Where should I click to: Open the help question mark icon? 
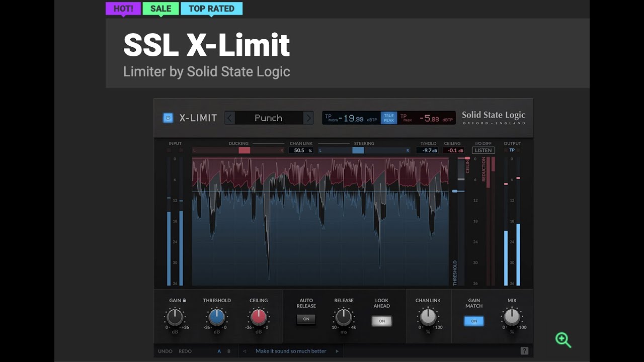pos(524,351)
